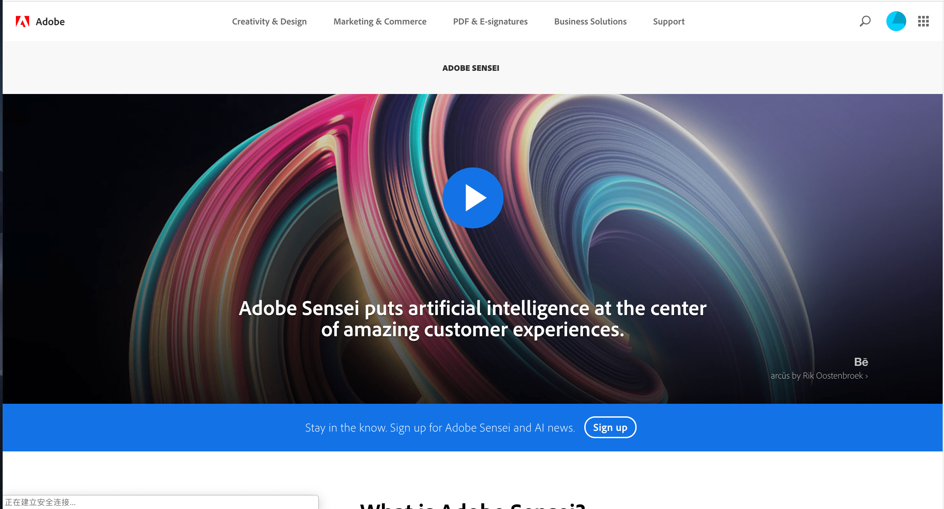Click the Support menu item
This screenshot has width=944, height=509.
click(x=669, y=21)
